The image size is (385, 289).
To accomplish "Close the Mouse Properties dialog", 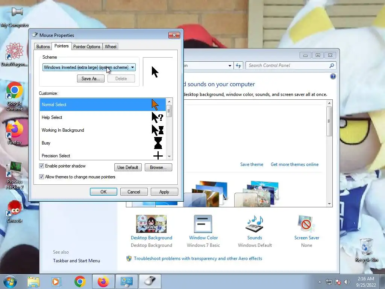I will point(174,35).
